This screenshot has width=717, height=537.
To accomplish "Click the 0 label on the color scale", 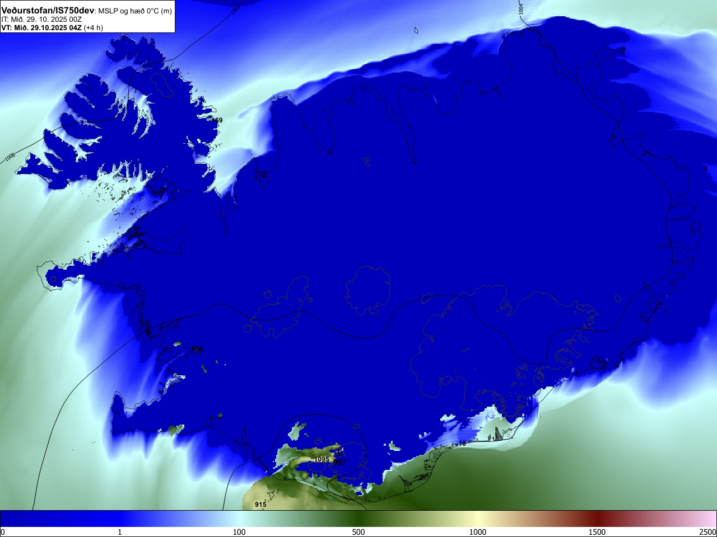I will click(3, 532).
